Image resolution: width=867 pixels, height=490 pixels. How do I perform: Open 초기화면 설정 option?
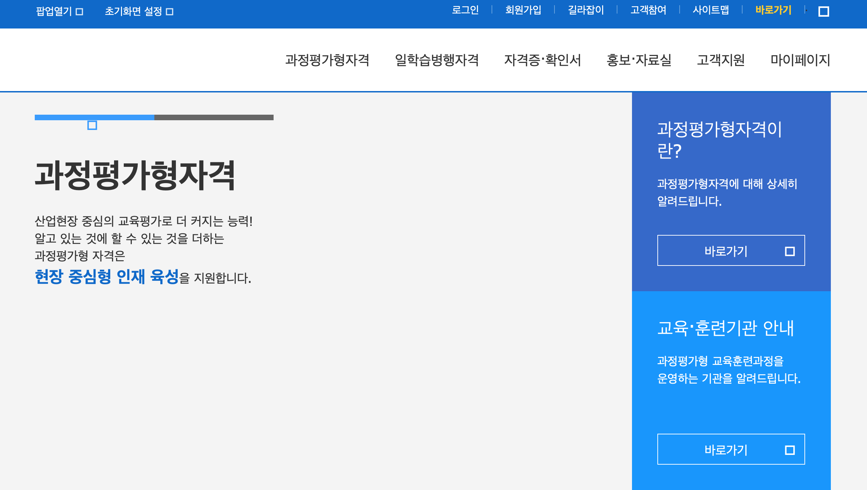tap(133, 11)
